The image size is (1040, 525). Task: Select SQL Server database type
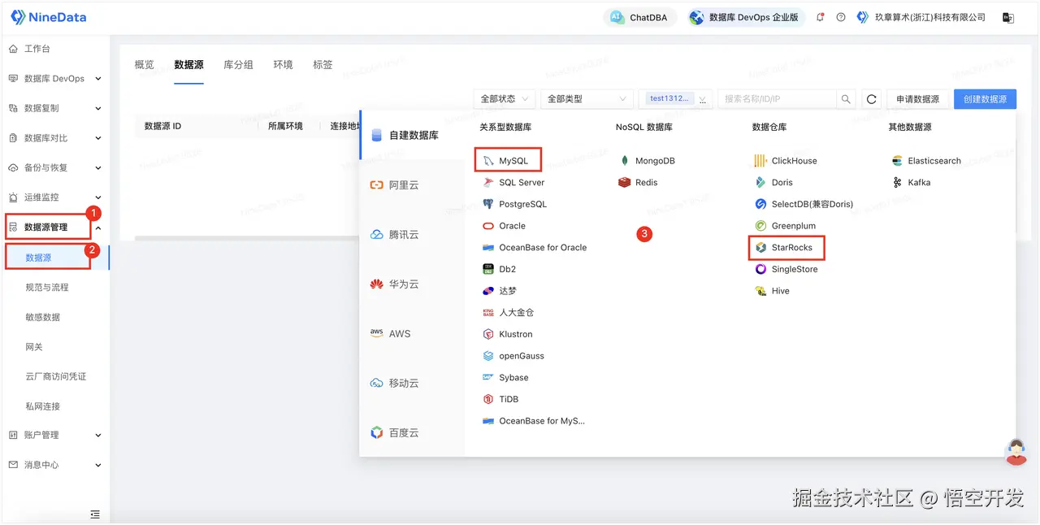click(x=513, y=183)
